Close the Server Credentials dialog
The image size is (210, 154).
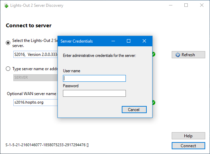click(144, 41)
